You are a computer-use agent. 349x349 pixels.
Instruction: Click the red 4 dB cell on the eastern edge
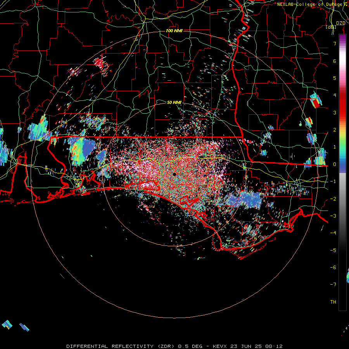coord(316,103)
